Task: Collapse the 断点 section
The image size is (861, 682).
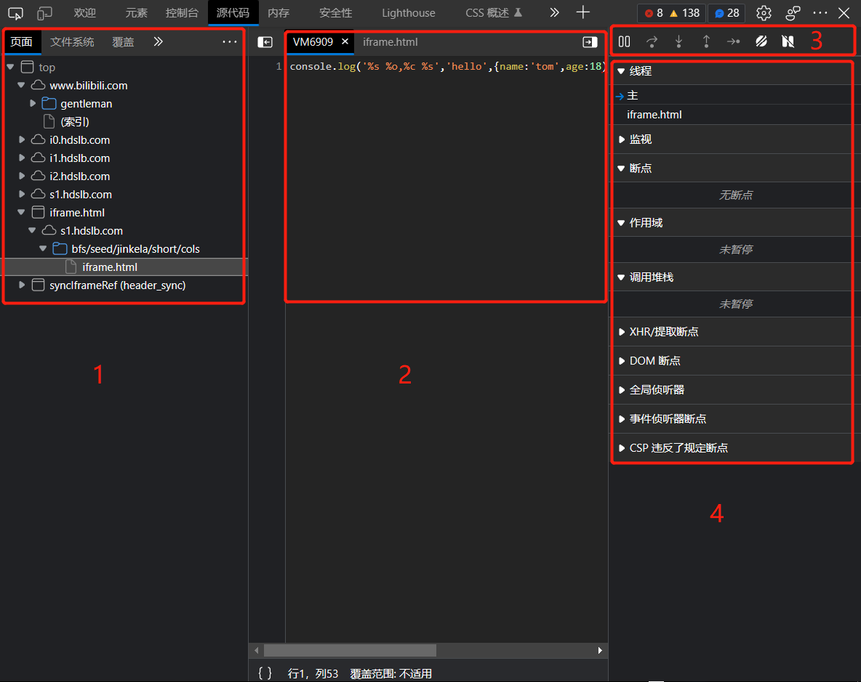Action: coord(621,169)
